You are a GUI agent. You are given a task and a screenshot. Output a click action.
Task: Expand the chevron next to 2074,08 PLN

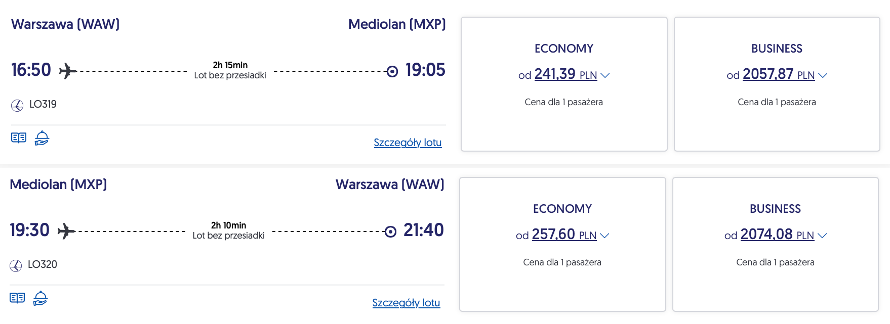pos(822,236)
